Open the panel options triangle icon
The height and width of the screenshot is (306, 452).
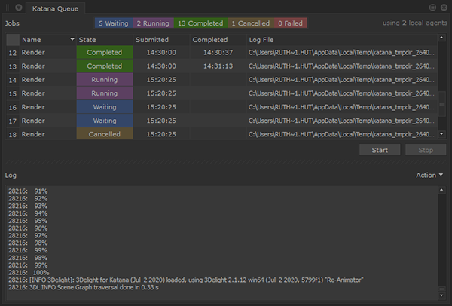19,8
